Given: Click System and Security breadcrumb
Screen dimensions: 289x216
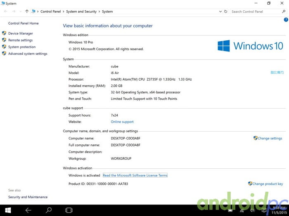Looking at the screenshot, I should pyautogui.click(x=81, y=12).
